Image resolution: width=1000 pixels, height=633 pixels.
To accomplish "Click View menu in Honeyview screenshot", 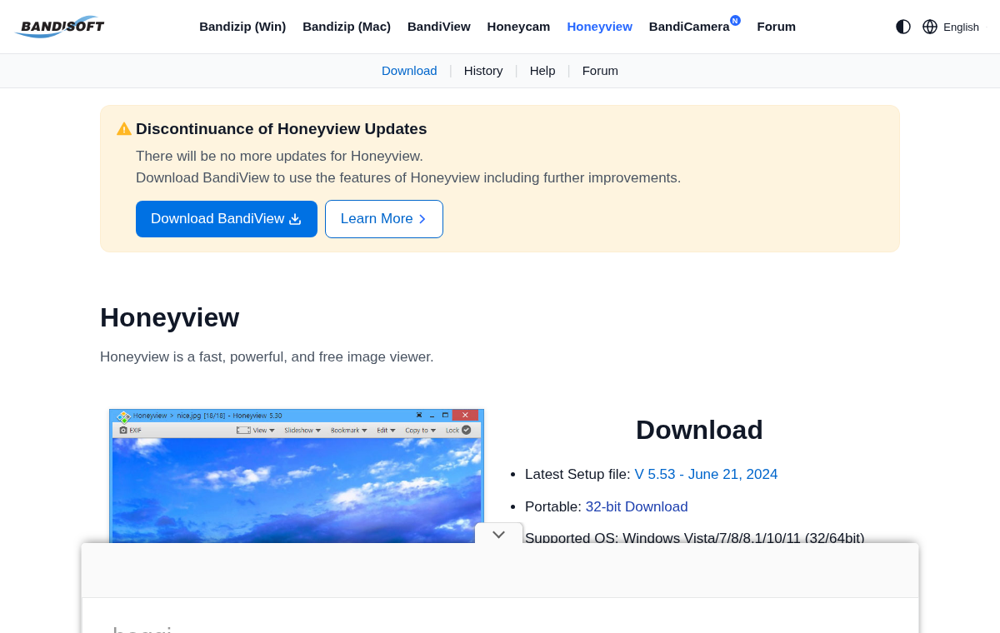I will [x=256, y=431].
